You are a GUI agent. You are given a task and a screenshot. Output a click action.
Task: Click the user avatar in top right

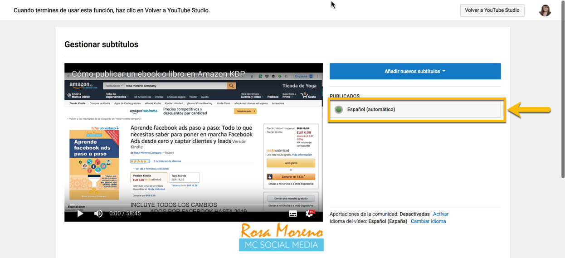click(x=545, y=10)
